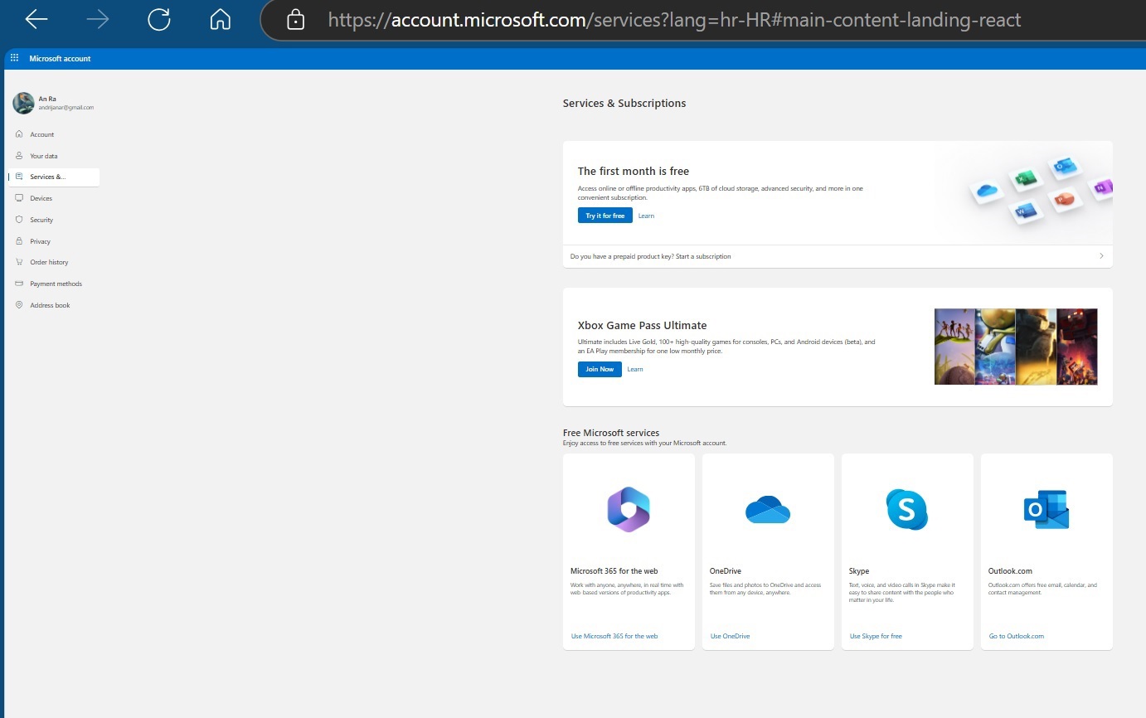Click the An Ra profile avatar
Viewport: 1146px width, 718px height.
click(23, 103)
